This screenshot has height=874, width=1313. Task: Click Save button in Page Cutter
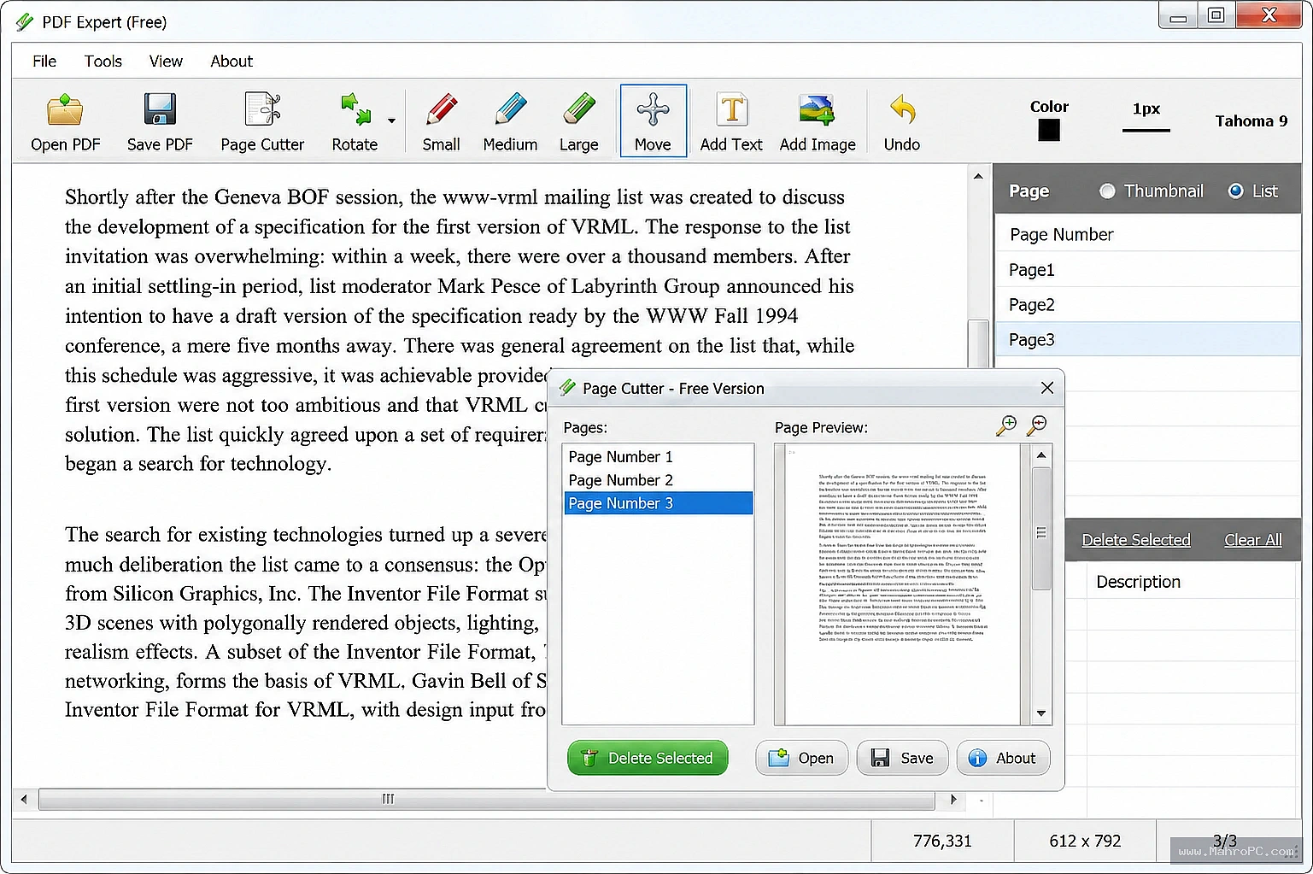click(x=902, y=758)
